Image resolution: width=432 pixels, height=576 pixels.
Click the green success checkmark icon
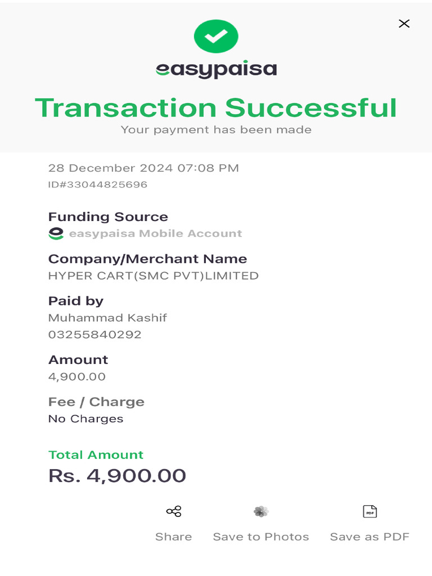(x=216, y=37)
